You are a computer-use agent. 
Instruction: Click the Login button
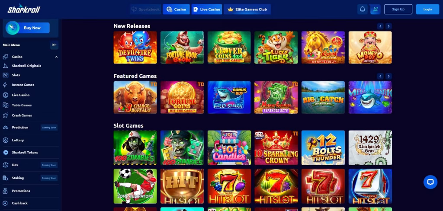click(x=427, y=10)
